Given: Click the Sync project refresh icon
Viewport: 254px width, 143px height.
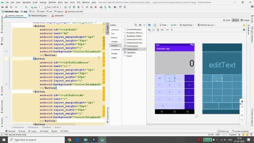Looking at the screenshot, I should (11, 7).
